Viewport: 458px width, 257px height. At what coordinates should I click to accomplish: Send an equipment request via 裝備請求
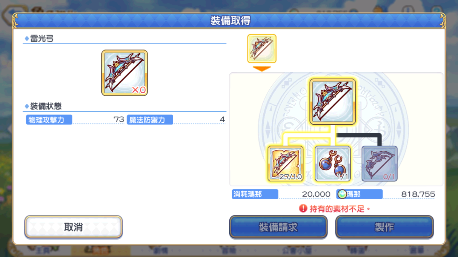tap(278, 227)
